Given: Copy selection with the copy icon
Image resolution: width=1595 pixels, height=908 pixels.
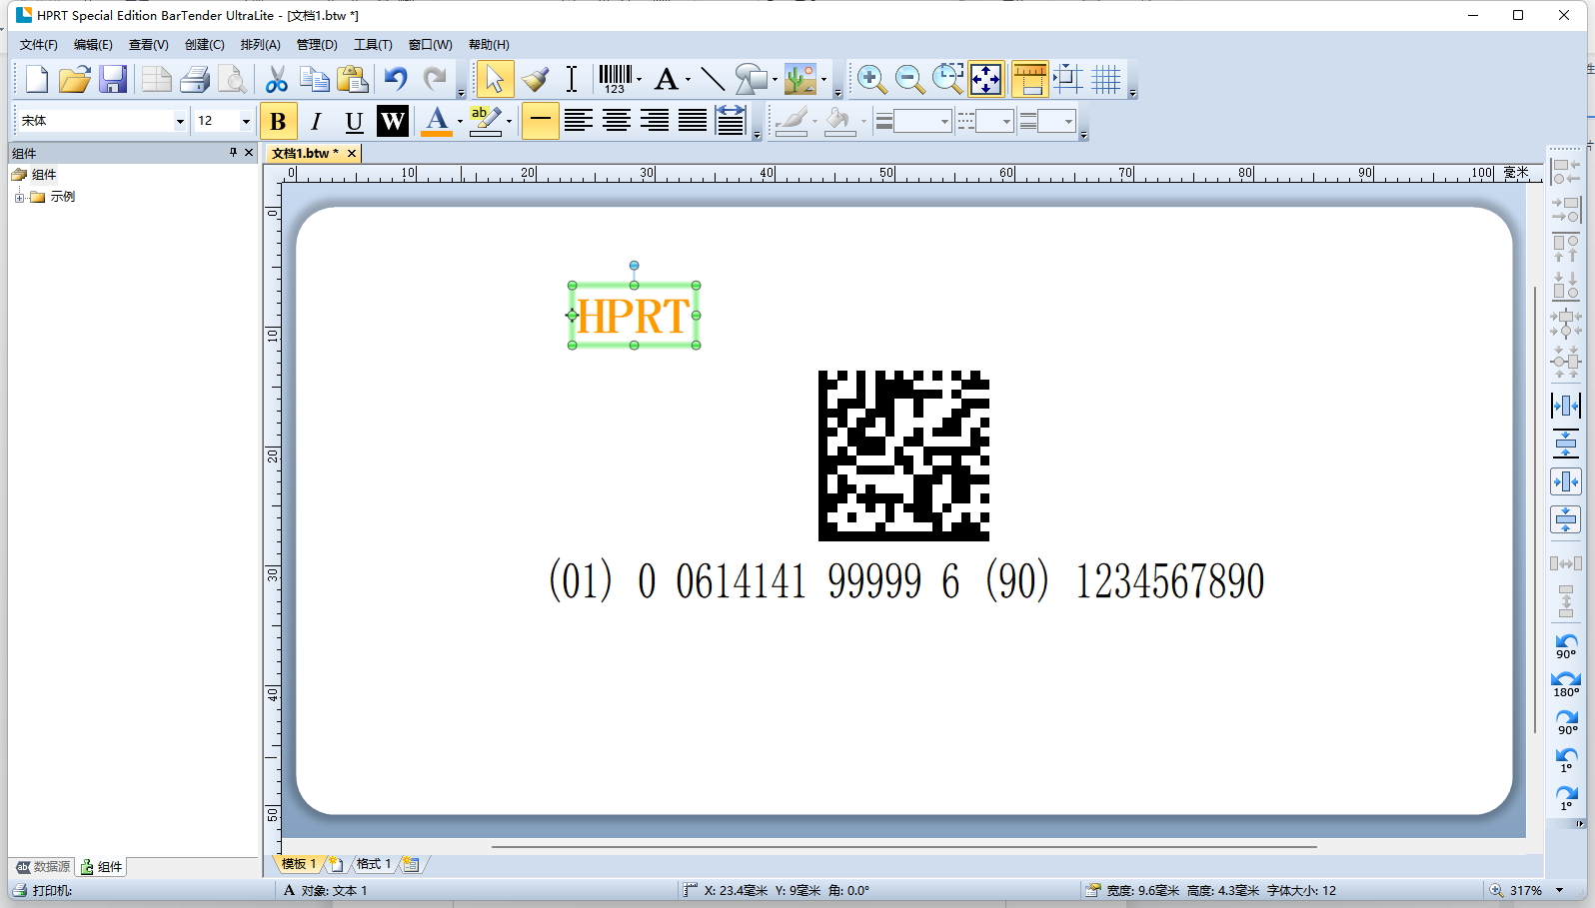Looking at the screenshot, I should pos(315,79).
